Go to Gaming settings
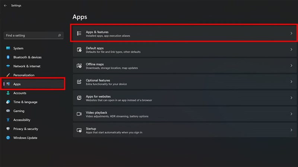 (34, 111)
